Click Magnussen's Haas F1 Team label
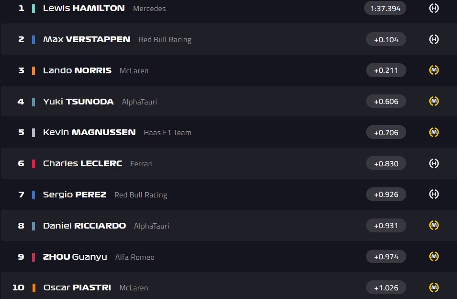The image size is (457, 299). 167,133
